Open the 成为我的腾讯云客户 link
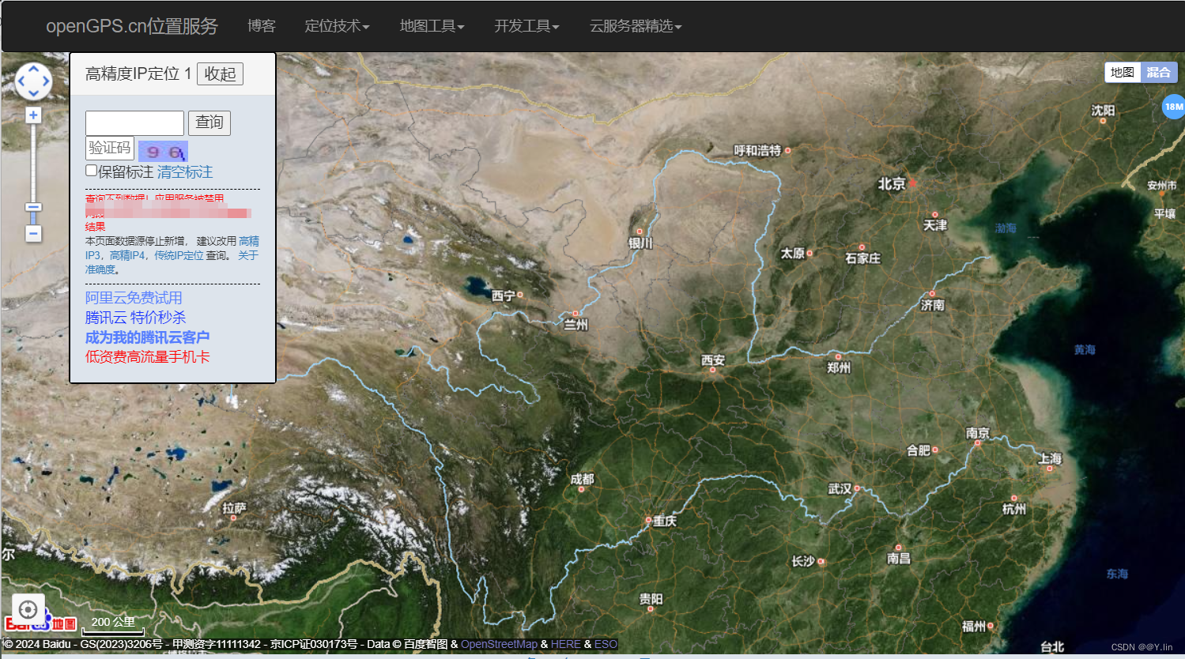1185x659 pixels. pos(147,337)
